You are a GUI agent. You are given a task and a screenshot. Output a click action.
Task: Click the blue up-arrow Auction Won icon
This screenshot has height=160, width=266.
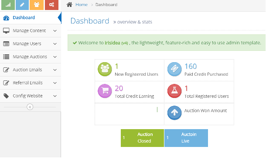(174, 113)
